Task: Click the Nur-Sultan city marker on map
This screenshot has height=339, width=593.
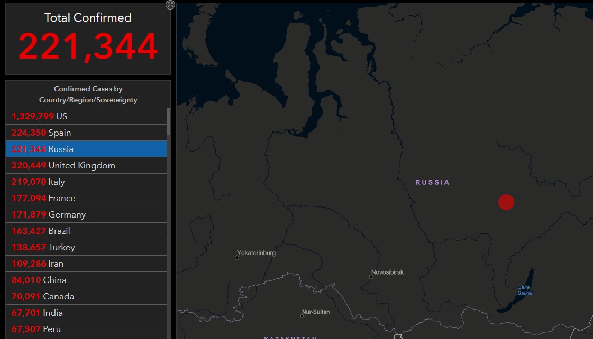Action: (x=302, y=316)
